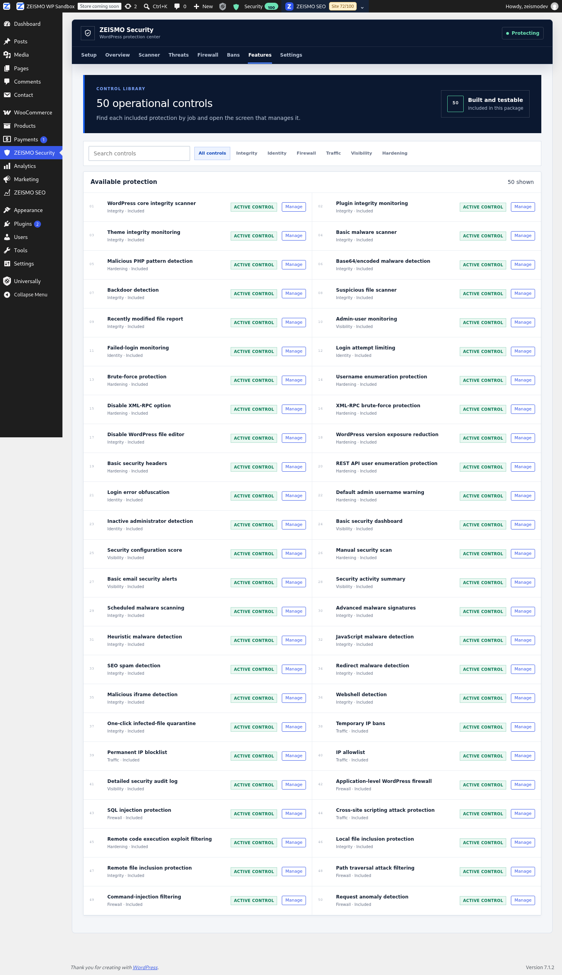Click Appearance paintbrush icon
The height and width of the screenshot is (975, 562).
click(x=7, y=210)
